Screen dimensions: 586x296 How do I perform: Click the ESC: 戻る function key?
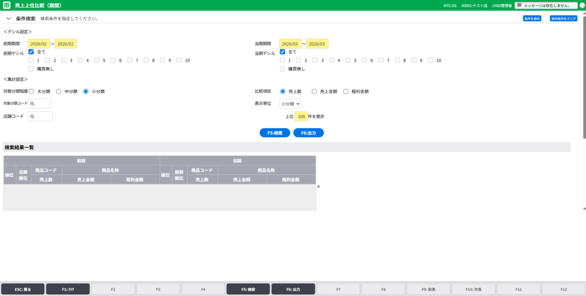pyautogui.click(x=23, y=289)
